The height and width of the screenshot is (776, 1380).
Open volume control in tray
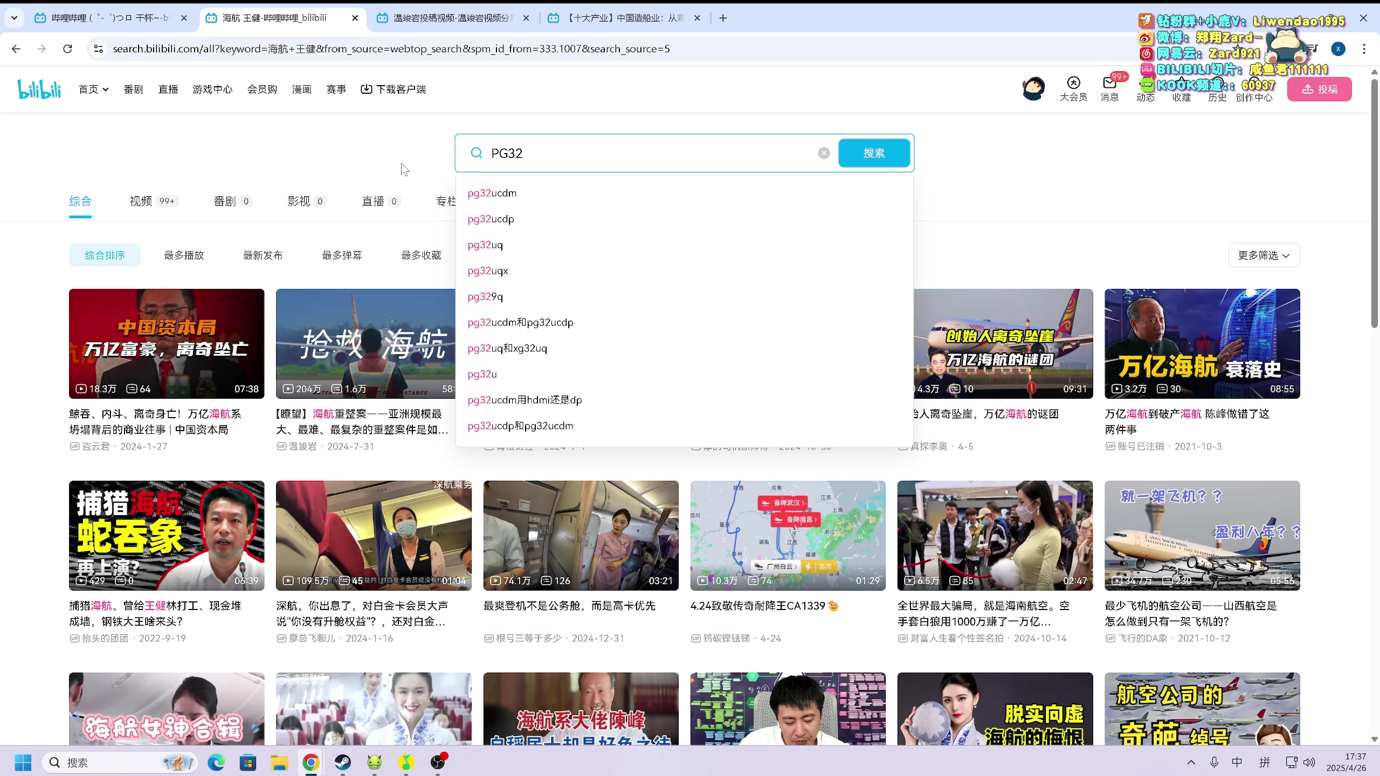click(x=1309, y=763)
